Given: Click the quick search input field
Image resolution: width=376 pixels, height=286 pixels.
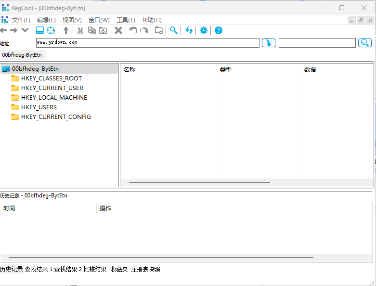Looking at the screenshot, I should click(x=317, y=43).
